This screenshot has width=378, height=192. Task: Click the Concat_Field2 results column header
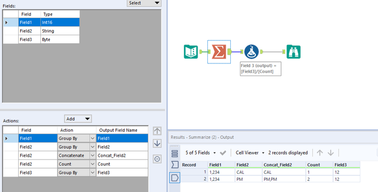284,165
